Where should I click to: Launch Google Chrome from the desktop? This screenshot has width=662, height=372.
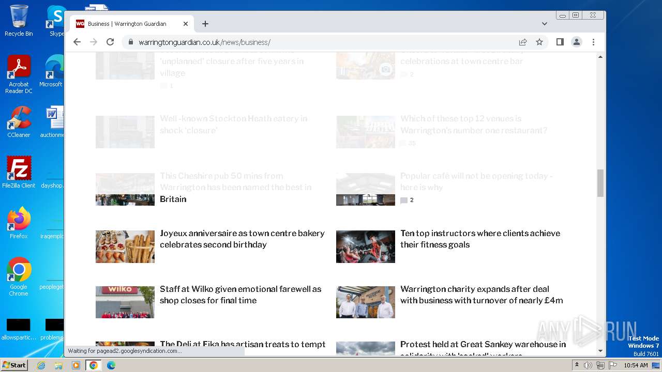coord(19,276)
